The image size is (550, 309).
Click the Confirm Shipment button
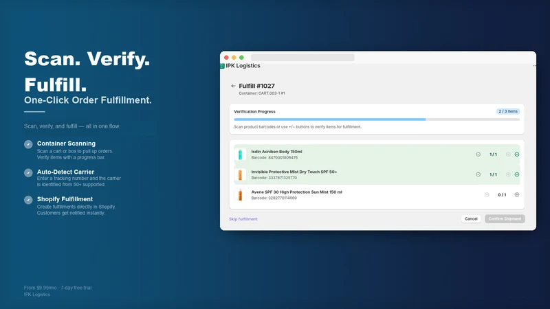tap(505, 218)
